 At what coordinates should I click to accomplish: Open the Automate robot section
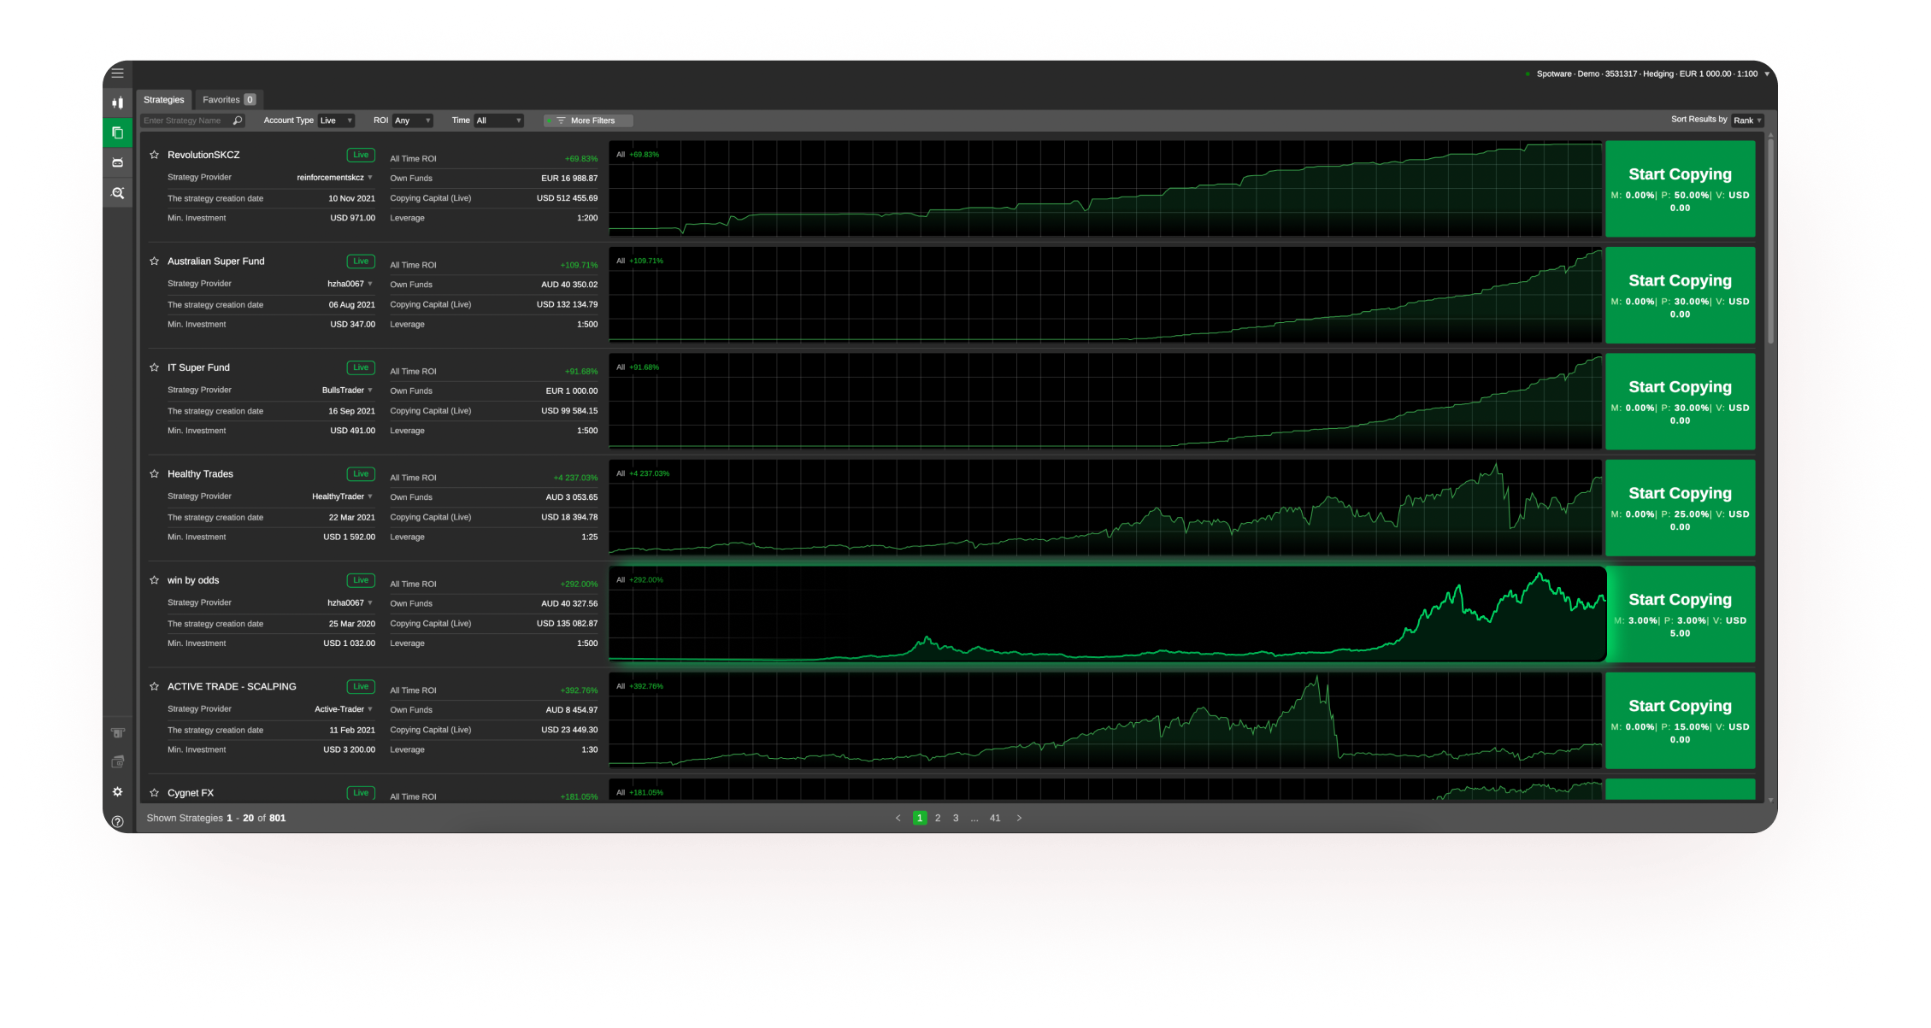(x=118, y=162)
